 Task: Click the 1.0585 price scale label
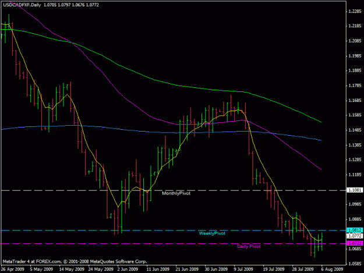(355, 264)
